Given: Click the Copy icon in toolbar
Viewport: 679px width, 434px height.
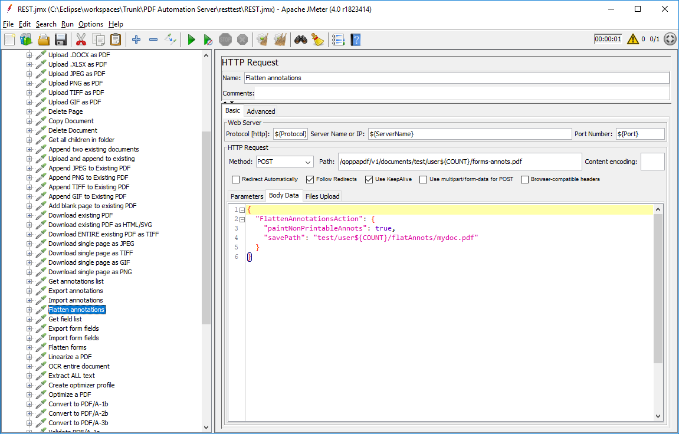Looking at the screenshot, I should (x=99, y=40).
